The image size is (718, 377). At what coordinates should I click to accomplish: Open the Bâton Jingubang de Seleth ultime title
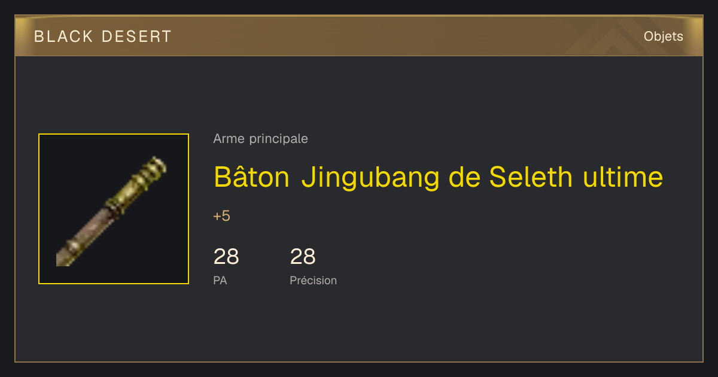[x=439, y=177]
